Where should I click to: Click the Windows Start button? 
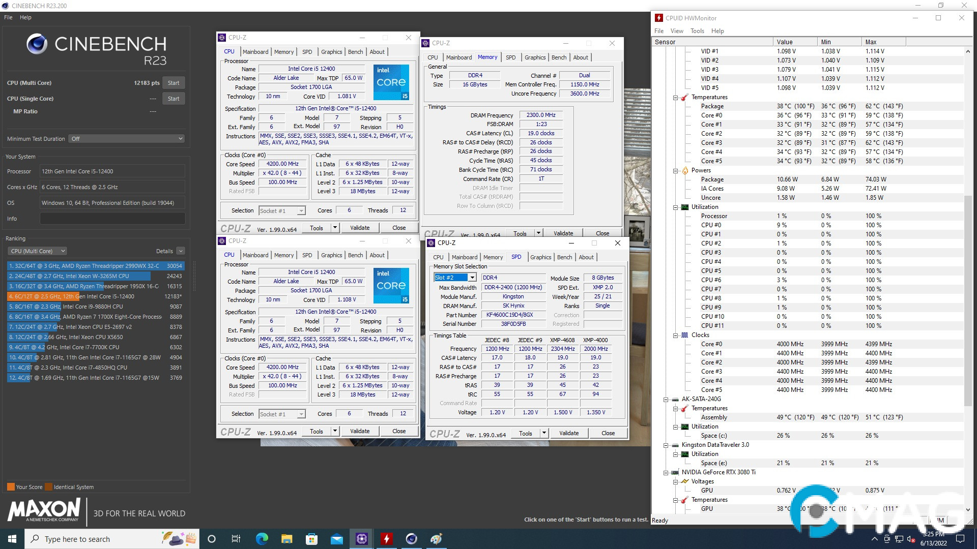point(12,539)
